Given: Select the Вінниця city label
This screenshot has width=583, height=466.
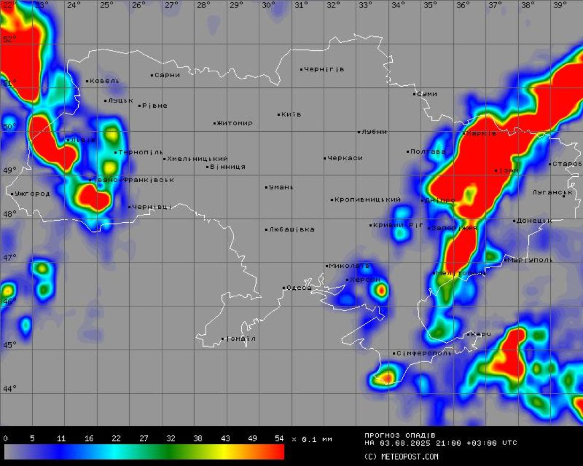Looking at the screenshot, I should click(x=228, y=167).
